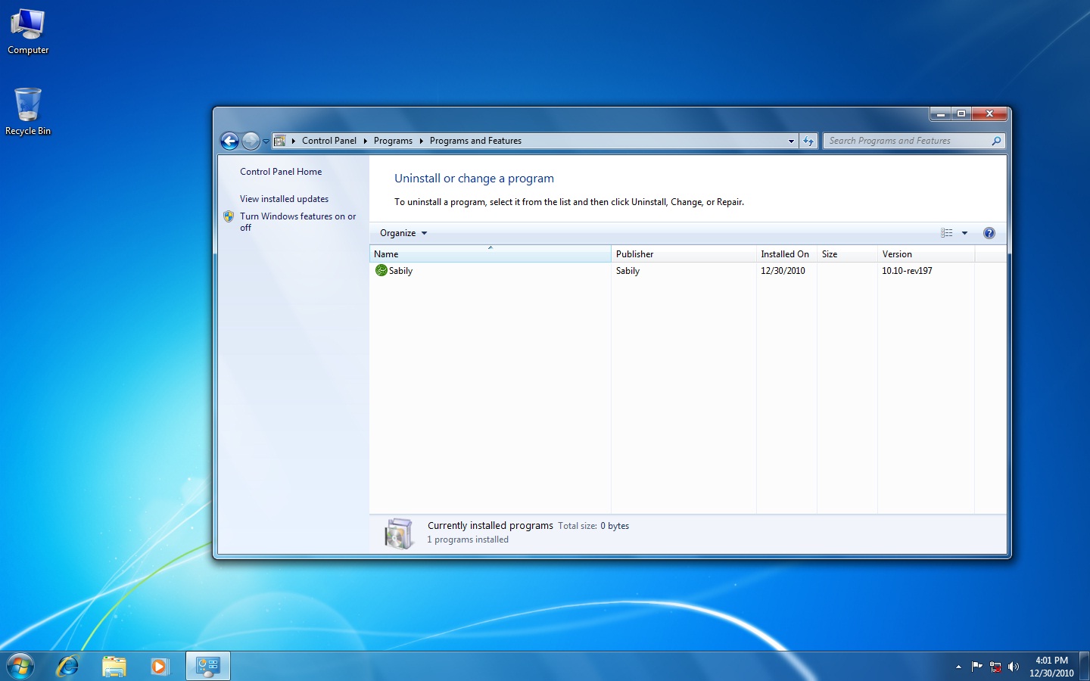The width and height of the screenshot is (1090, 681).
Task: Open Help via the question mark icon
Action: [989, 233]
